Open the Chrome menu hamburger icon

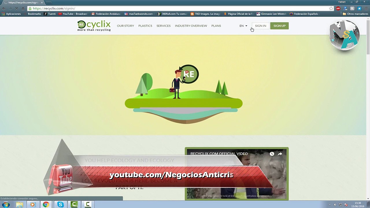366,8
